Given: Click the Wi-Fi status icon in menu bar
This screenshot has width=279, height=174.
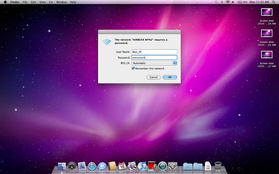Looking at the screenshot, I should [227, 2].
